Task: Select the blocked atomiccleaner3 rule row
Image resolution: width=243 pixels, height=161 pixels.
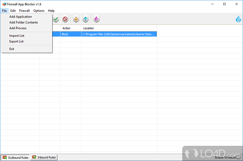Action: (118, 34)
